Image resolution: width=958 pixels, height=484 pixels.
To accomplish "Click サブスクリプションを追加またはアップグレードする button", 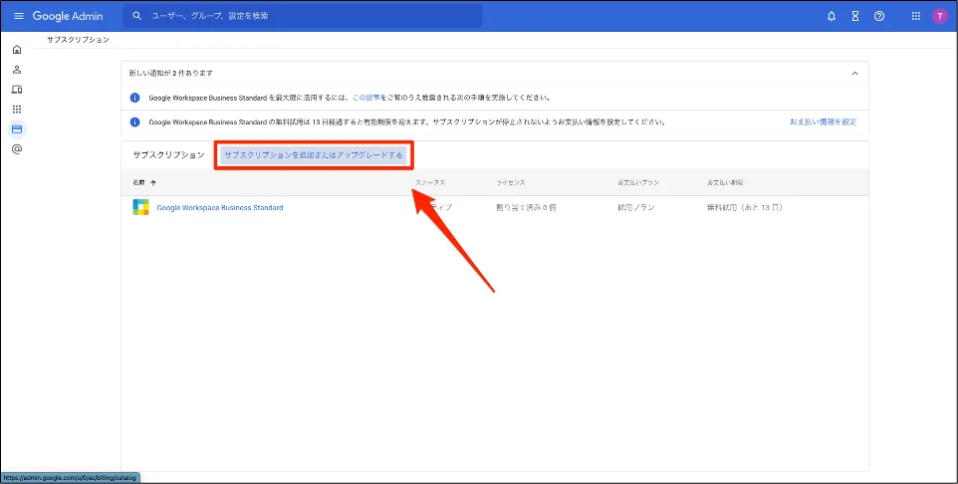I will pyautogui.click(x=314, y=155).
